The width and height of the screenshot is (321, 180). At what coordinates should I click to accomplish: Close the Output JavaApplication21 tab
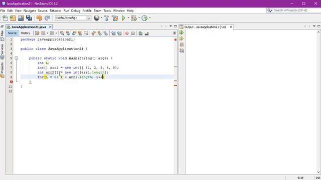click(231, 27)
